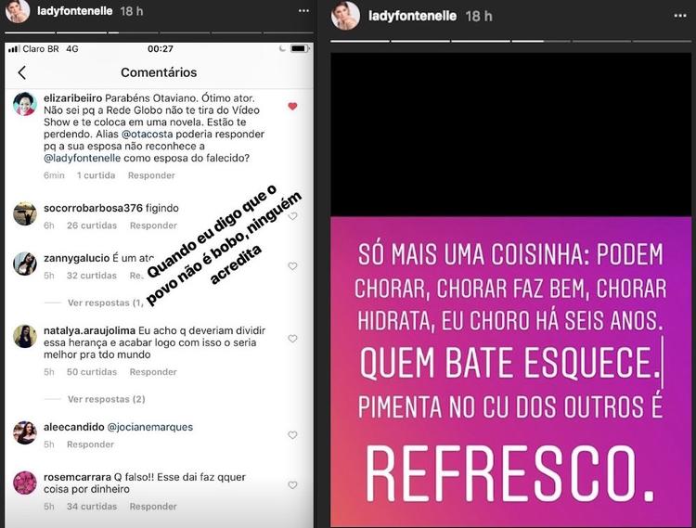The image size is (696, 528).
Task: Open right story's ladyfontenelle username
Action: pyautogui.click(x=412, y=16)
